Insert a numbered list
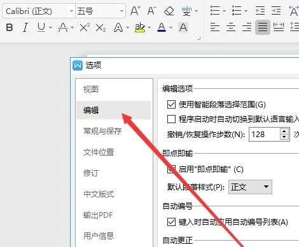Viewport: 299px width, 247px height. pyautogui.click(x=237, y=10)
